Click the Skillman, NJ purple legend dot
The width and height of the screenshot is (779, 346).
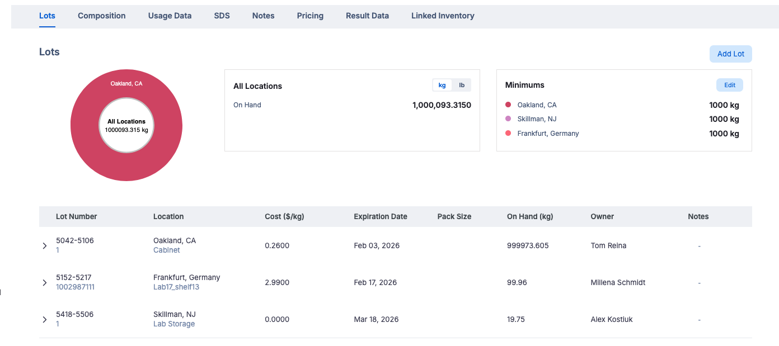508,119
